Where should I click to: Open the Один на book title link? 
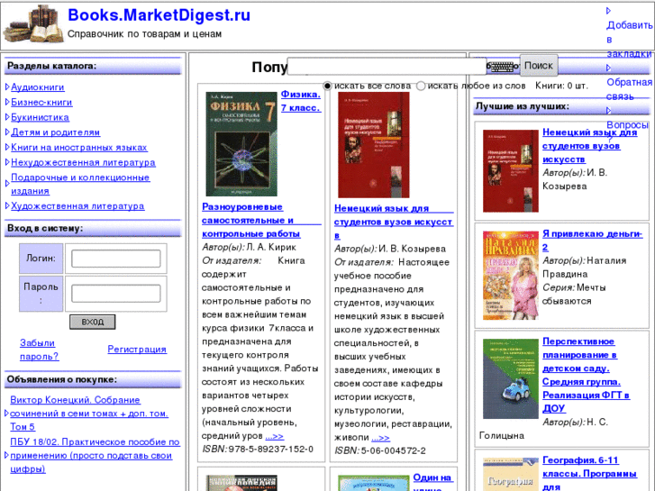click(x=432, y=480)
